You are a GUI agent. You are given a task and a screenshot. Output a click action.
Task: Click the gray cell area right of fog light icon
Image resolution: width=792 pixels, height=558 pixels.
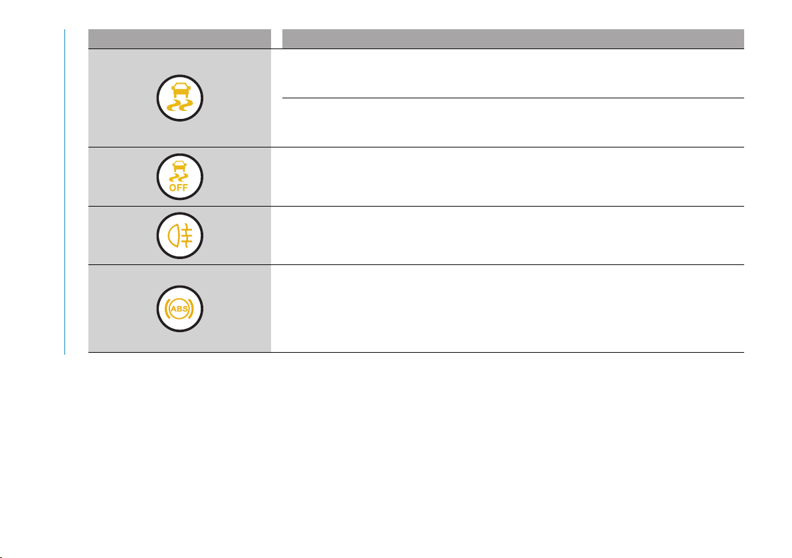click(237, 235)
